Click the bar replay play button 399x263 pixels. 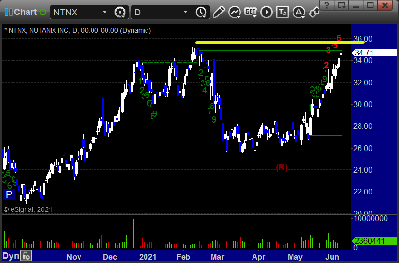(266, 12)
